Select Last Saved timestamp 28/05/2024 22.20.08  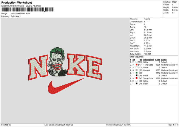pyautogui.click(x=64, y=125)
